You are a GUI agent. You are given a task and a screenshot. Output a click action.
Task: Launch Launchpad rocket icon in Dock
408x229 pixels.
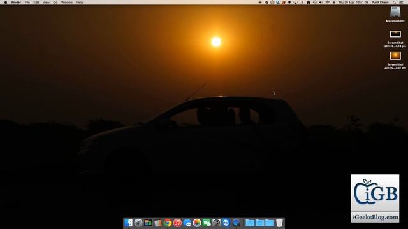click(x=138, y=223)
